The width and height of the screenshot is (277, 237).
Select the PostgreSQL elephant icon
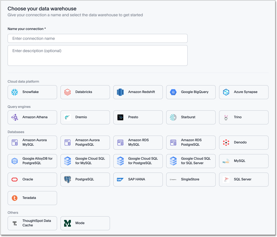67,180
